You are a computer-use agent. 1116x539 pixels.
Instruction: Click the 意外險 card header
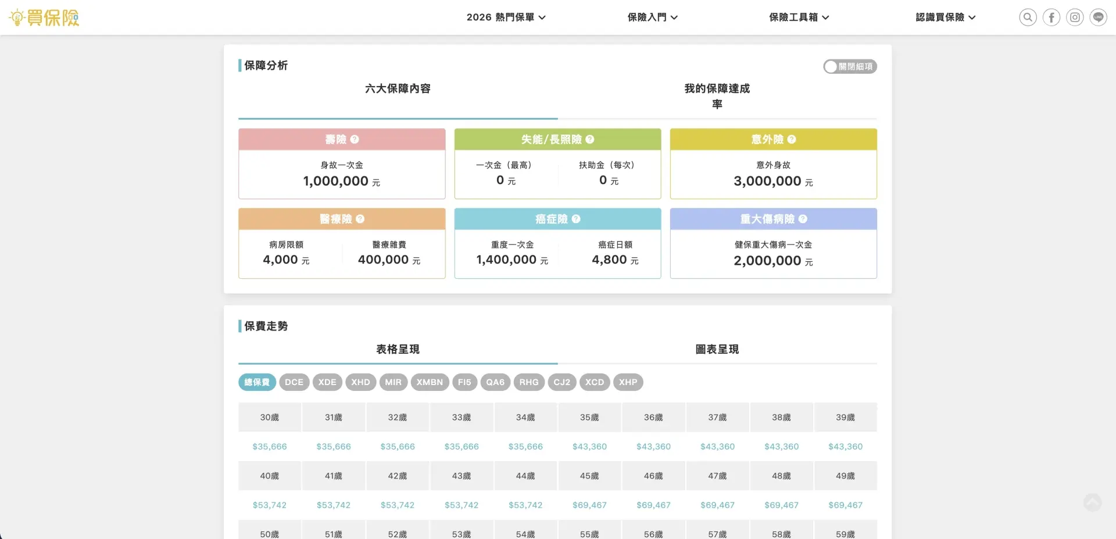pos(774,139)
